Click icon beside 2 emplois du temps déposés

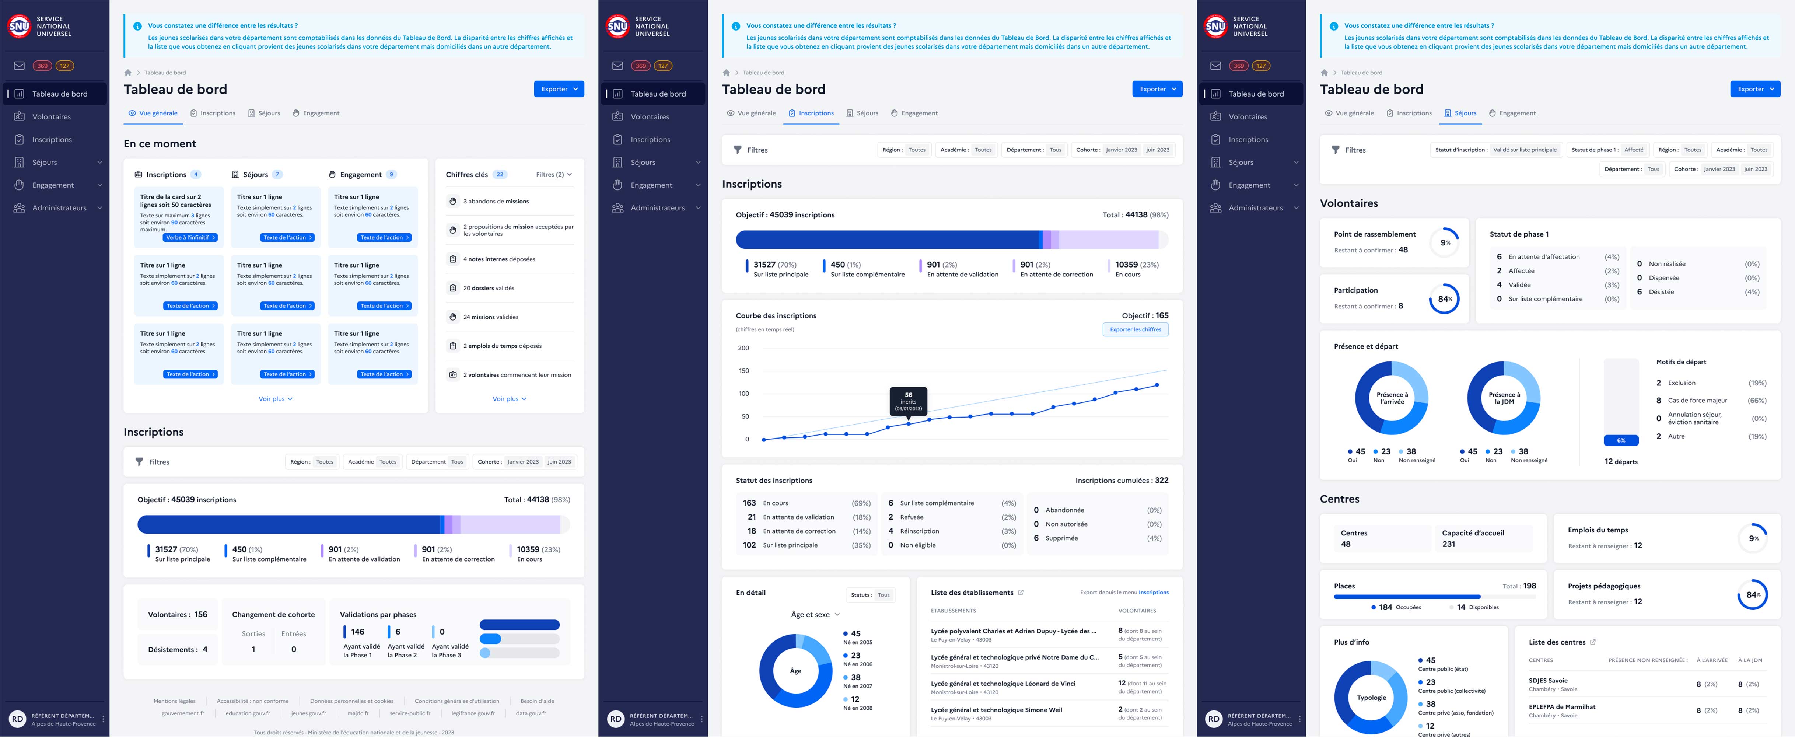click(x=453, y=346)
